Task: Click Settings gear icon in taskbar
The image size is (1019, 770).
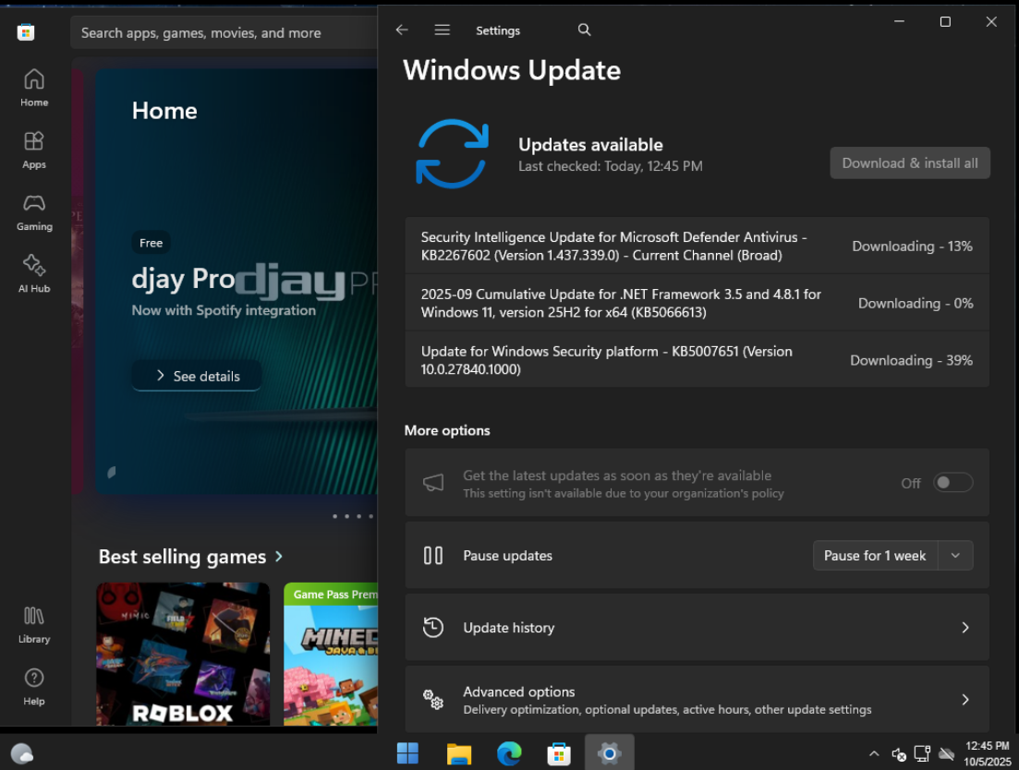Action: click(x=609, y=753)
